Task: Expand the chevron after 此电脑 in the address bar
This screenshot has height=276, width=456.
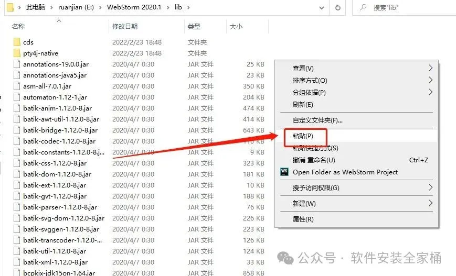Action: (x=51, y=7)
